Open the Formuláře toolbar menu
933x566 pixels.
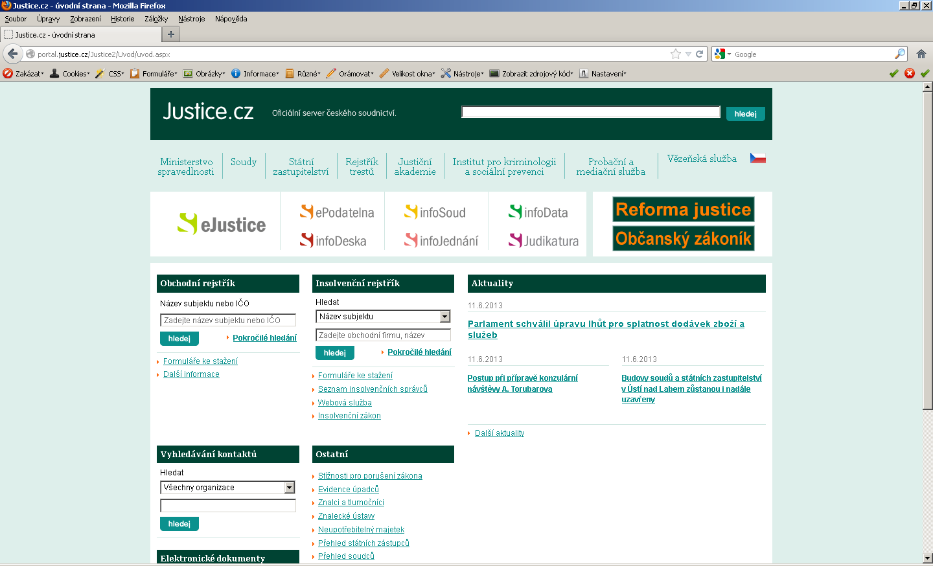[154, 74]
